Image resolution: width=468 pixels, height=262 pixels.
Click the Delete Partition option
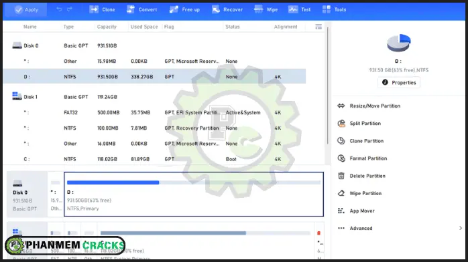[x=367, y=176]
